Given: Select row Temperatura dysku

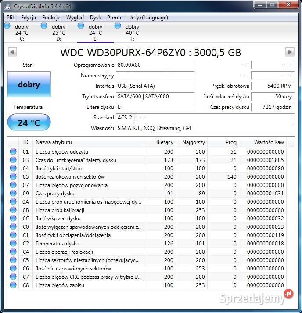Looking at the screenshot, I should pos(147,244).
